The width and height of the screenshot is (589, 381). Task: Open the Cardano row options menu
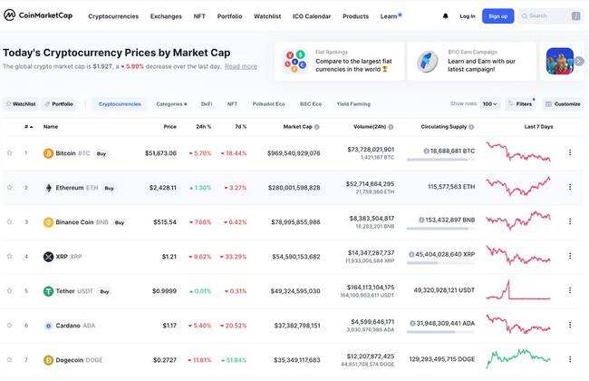[x=570, y=325]
